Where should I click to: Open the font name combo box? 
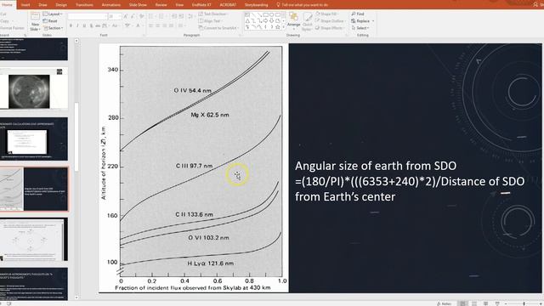pyautogui.click(x=88, y=16)
